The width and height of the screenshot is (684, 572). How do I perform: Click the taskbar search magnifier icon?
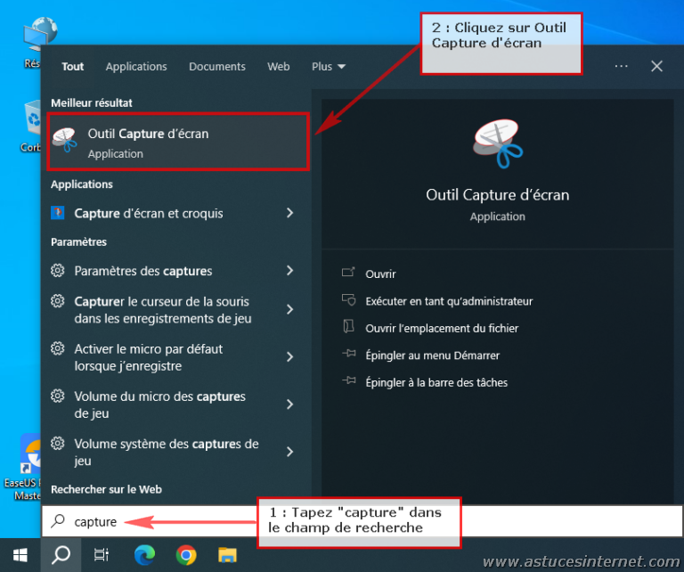(61, 555)
